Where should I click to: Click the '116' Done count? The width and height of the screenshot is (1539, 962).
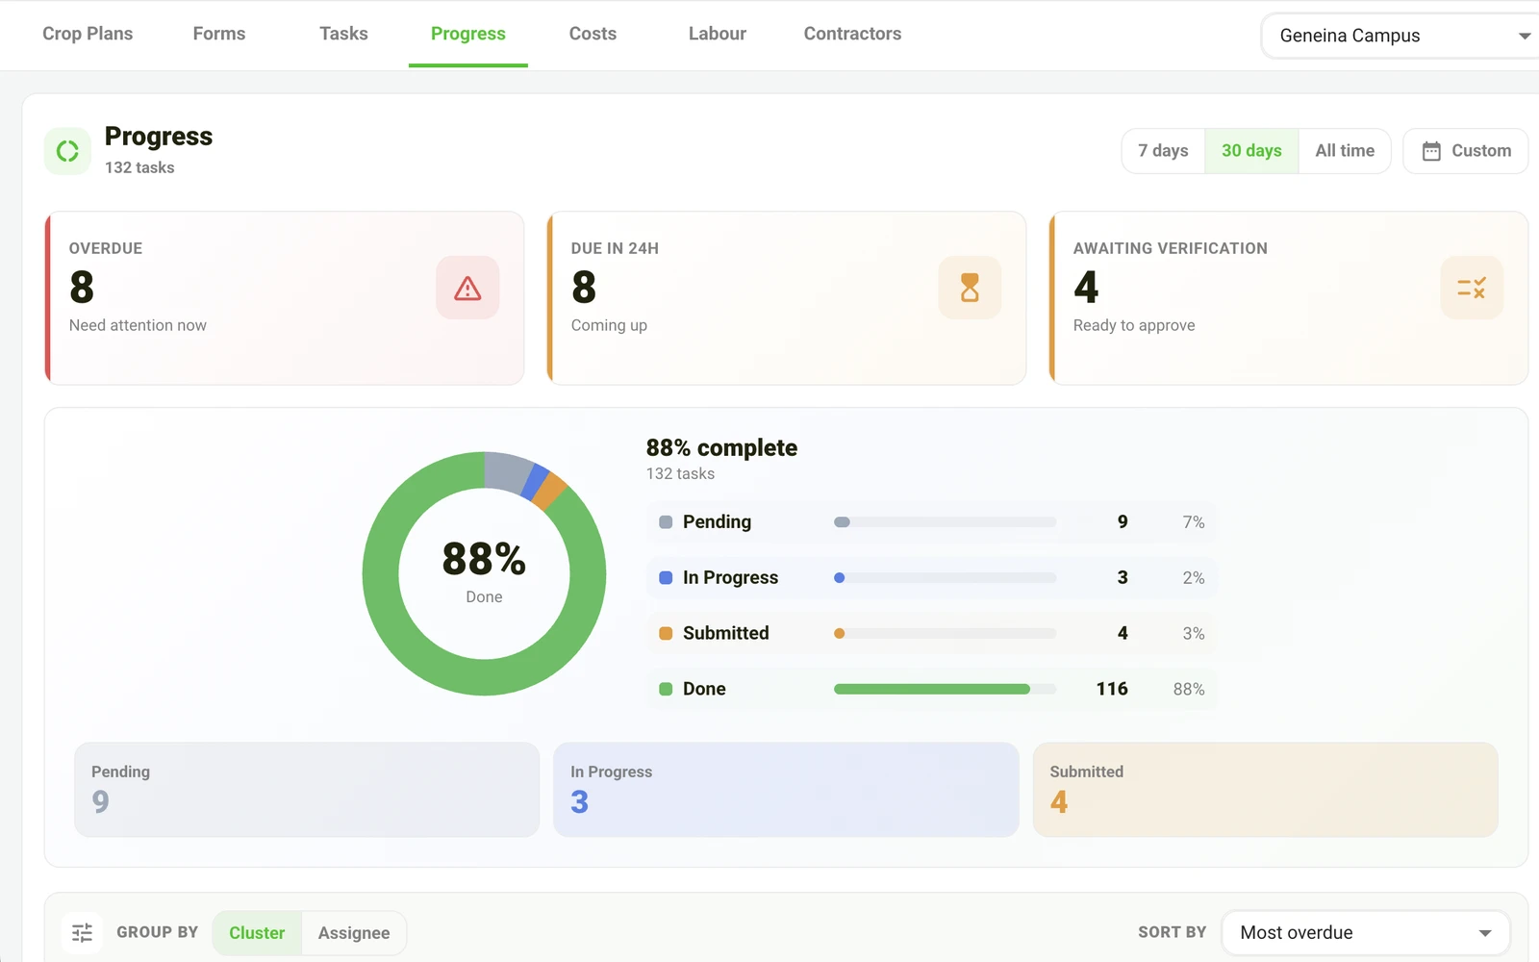(x=1112, y=689)
